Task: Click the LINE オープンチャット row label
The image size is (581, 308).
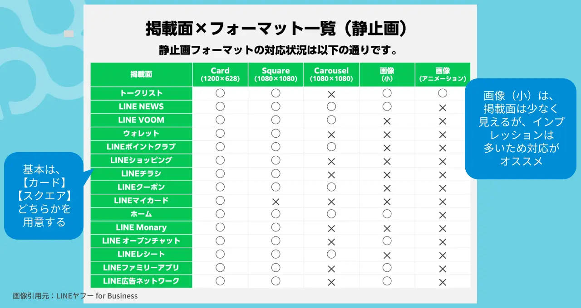Action: (x=141, y=241)
